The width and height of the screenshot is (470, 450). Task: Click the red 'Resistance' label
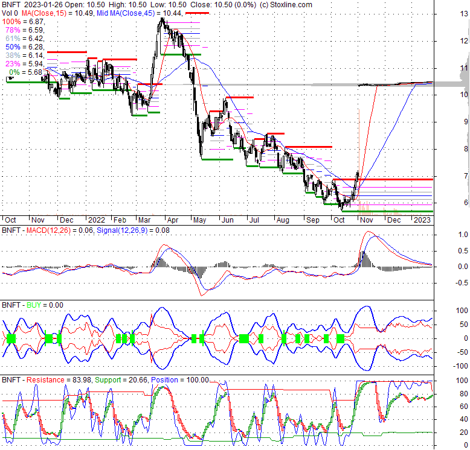45,379
